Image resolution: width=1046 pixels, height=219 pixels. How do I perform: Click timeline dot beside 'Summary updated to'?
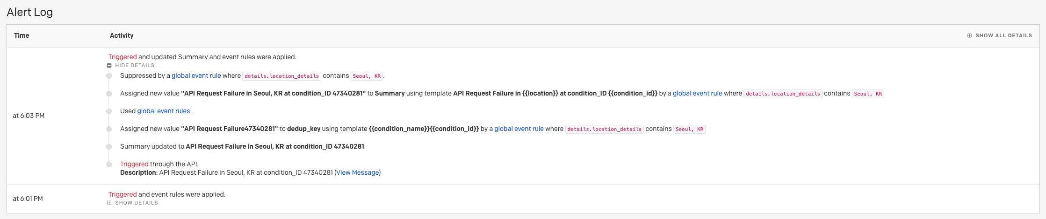pos(109,147)
